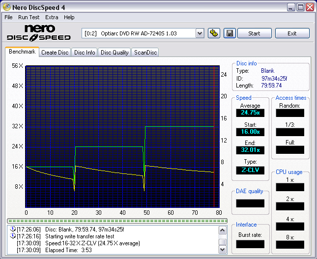The width and height of the screenshot is (317, 259).
Task: Switch to the Benchmark tab
Action: coord(22,52)
